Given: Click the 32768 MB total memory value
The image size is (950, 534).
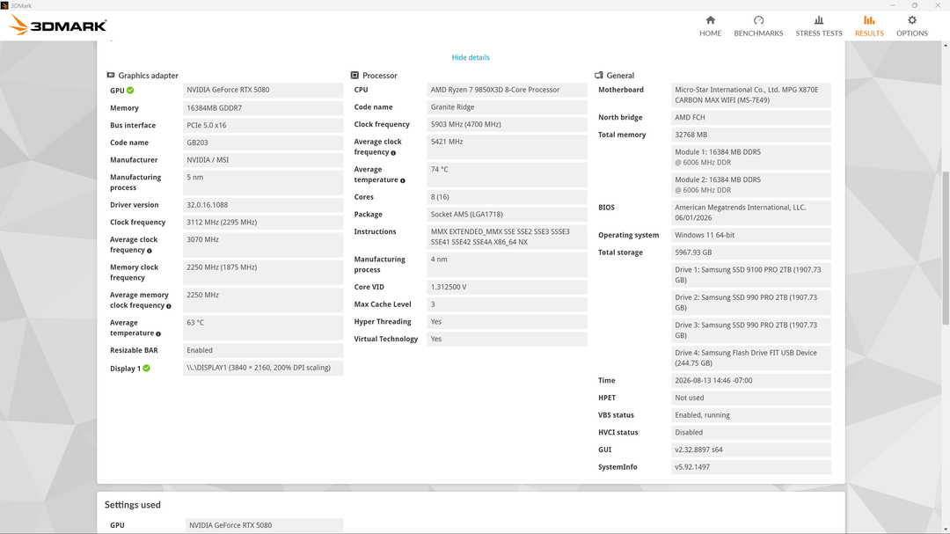Looking at the screenshot, I should (x=751, y=135).
